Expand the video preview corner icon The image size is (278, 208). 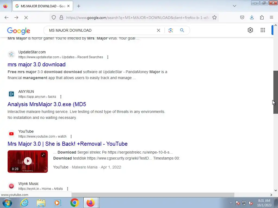click(x=43, y=155)
